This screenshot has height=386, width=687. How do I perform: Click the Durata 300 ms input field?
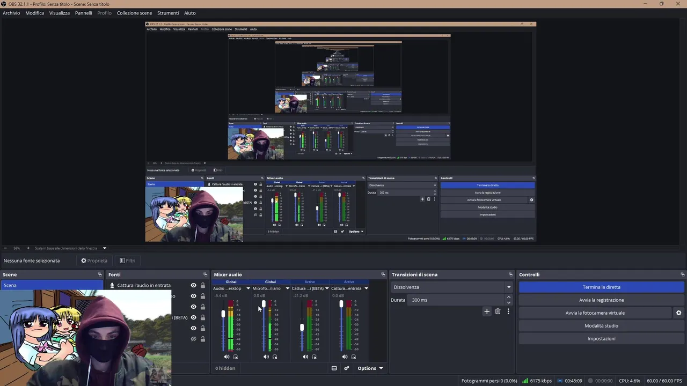456,300
